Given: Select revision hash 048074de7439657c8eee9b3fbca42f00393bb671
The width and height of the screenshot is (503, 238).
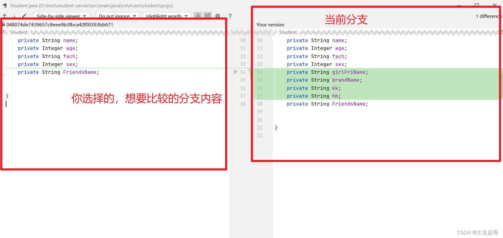Looking at the screenshot, I should [60, 24].
